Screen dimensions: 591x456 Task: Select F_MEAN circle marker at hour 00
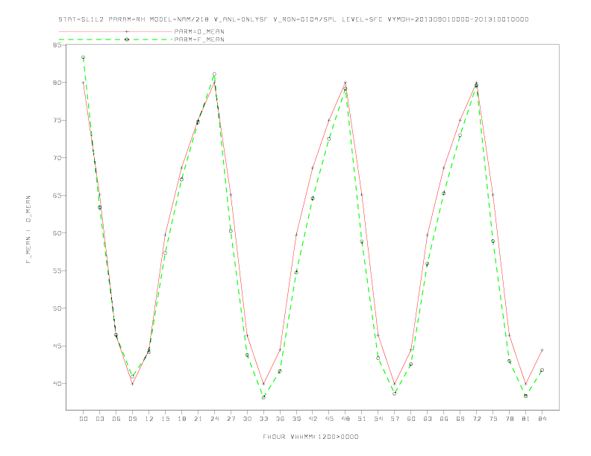(x=84, y=57)
